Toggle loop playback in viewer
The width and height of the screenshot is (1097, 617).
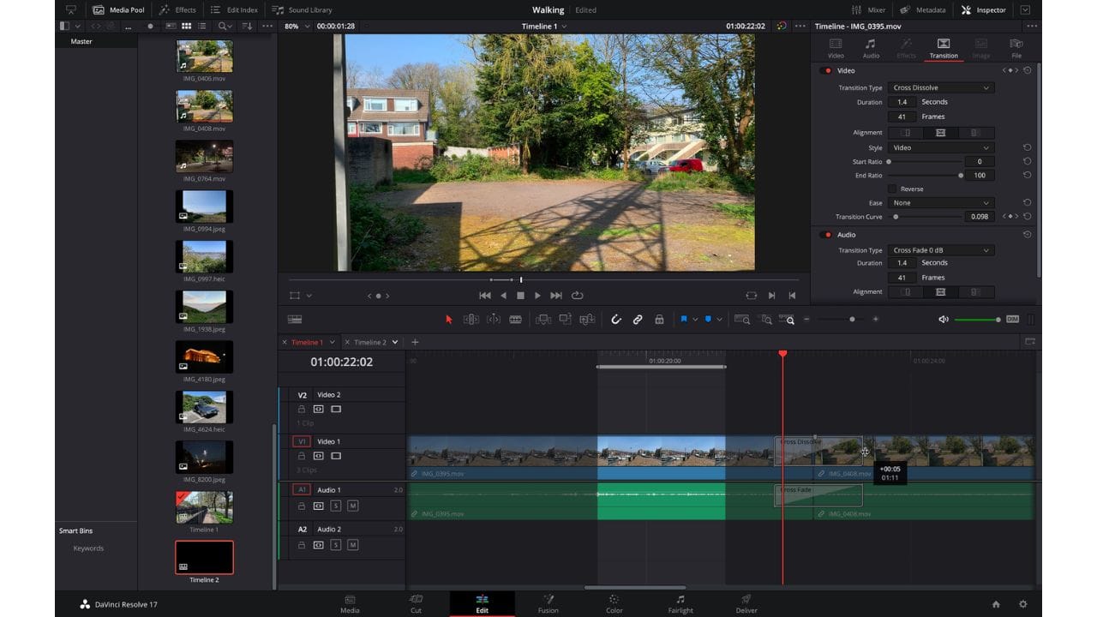pos(578,296)
